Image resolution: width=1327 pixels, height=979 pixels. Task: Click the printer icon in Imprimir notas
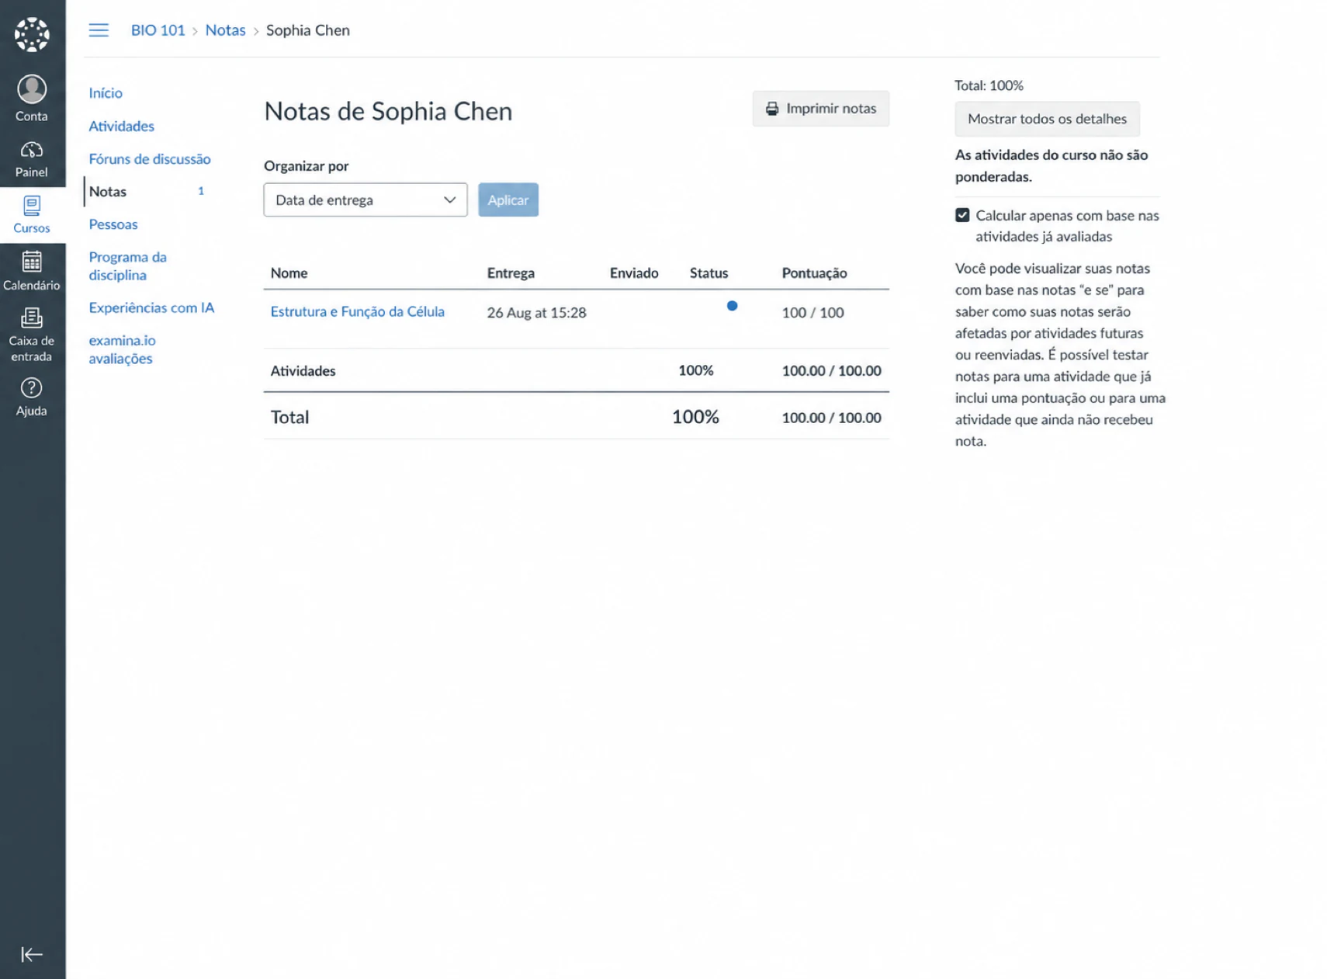click(x=771, y=109)
